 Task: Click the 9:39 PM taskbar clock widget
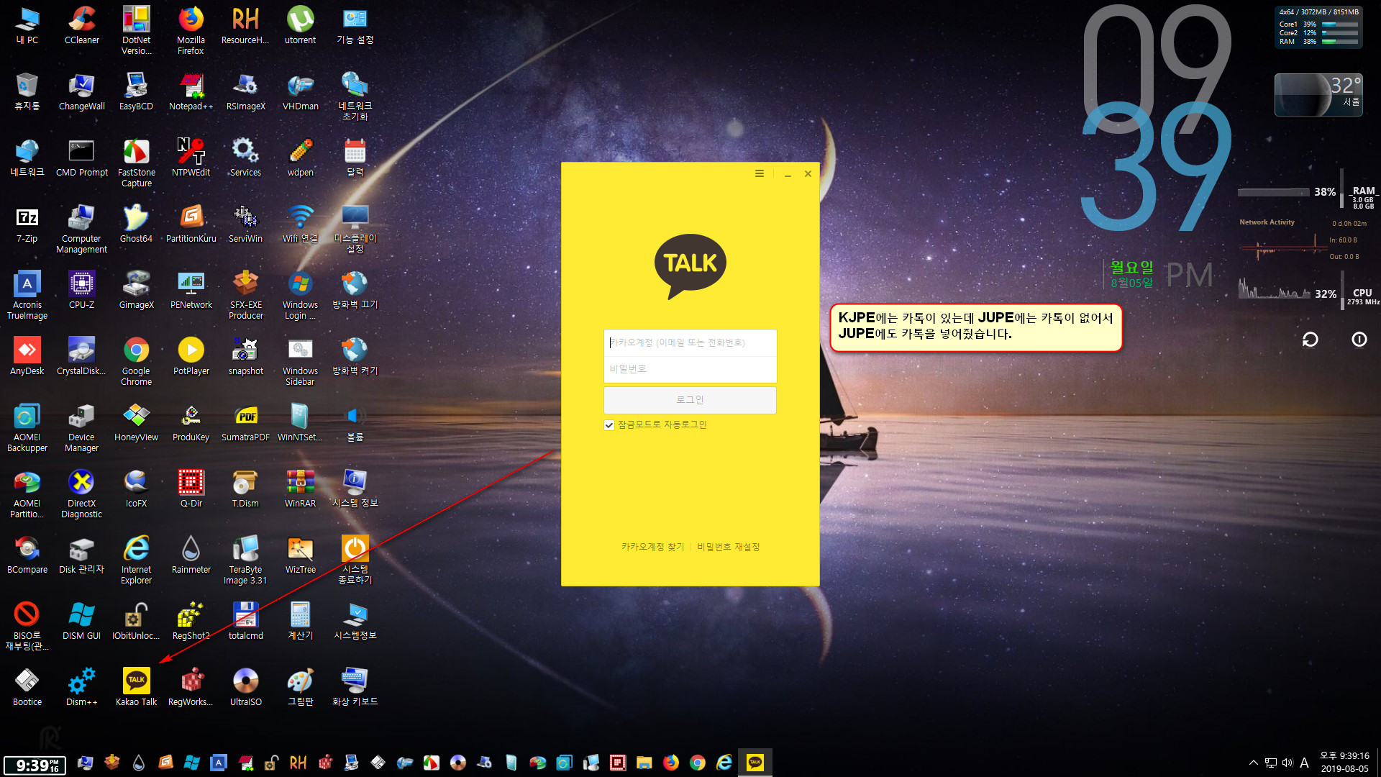pyautogui.click(x=35, y=765)
